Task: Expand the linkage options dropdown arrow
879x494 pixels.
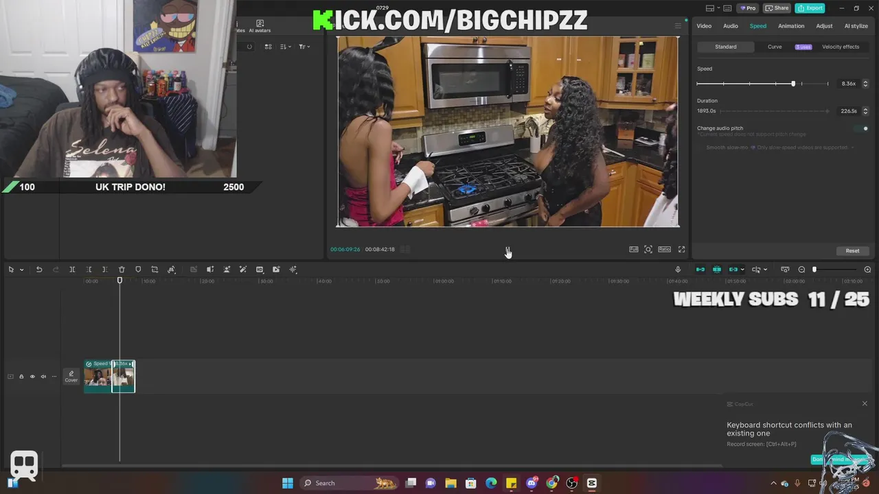Action: click(x=742, y=270)
